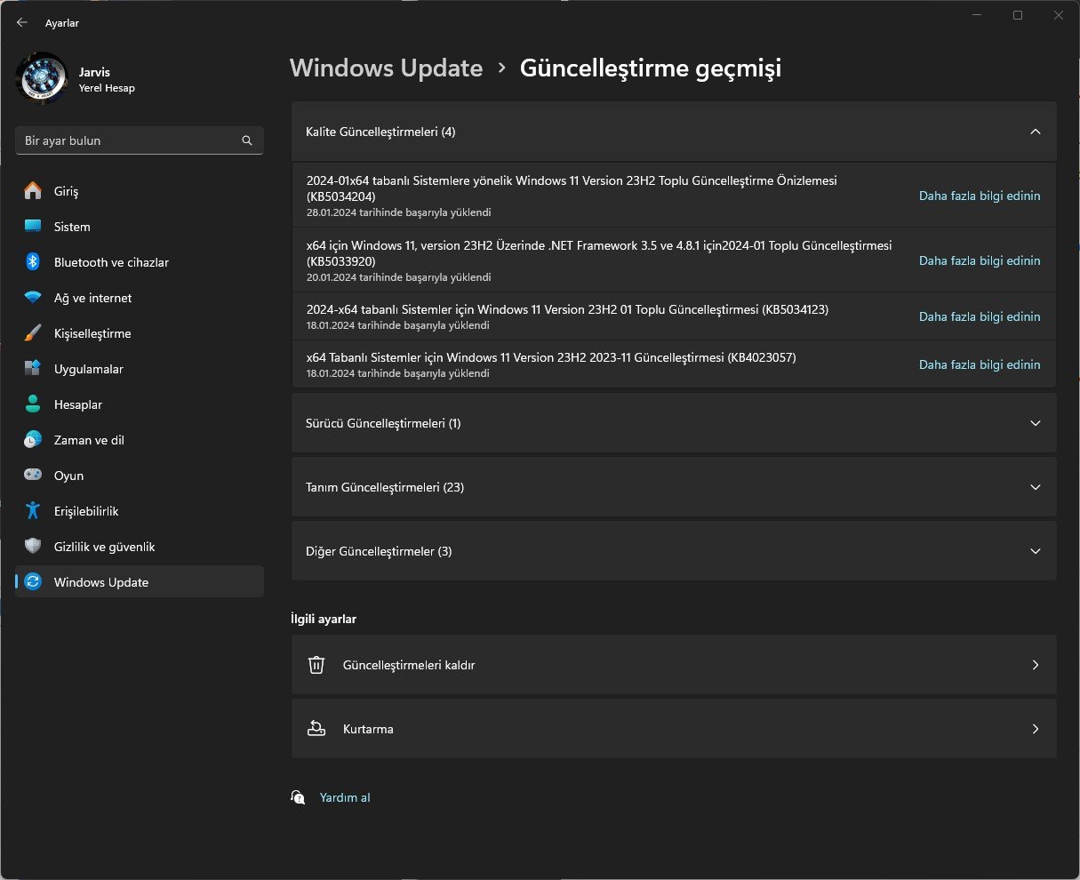Screen dimensions: 1080x880
Task: Open Kişiselleştirme label in sidebar
Action: 92,333
